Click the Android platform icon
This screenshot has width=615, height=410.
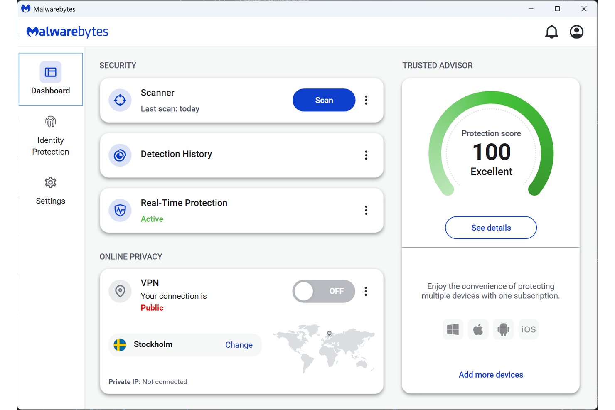503,329
